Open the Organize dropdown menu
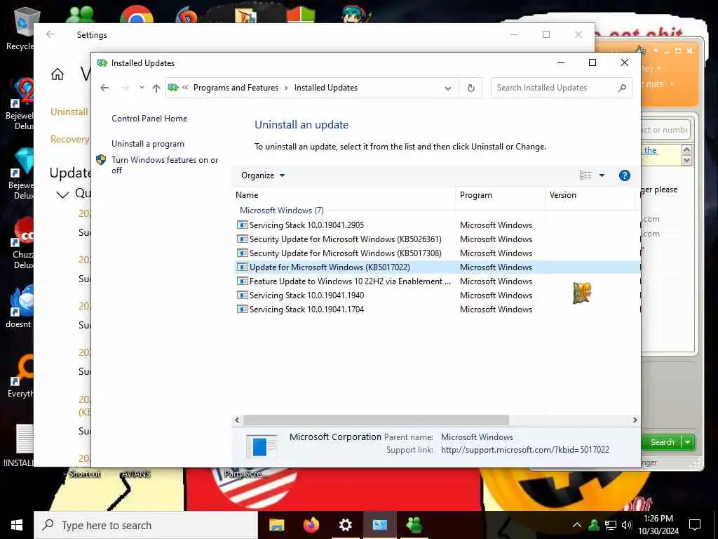 coord(263,175)
